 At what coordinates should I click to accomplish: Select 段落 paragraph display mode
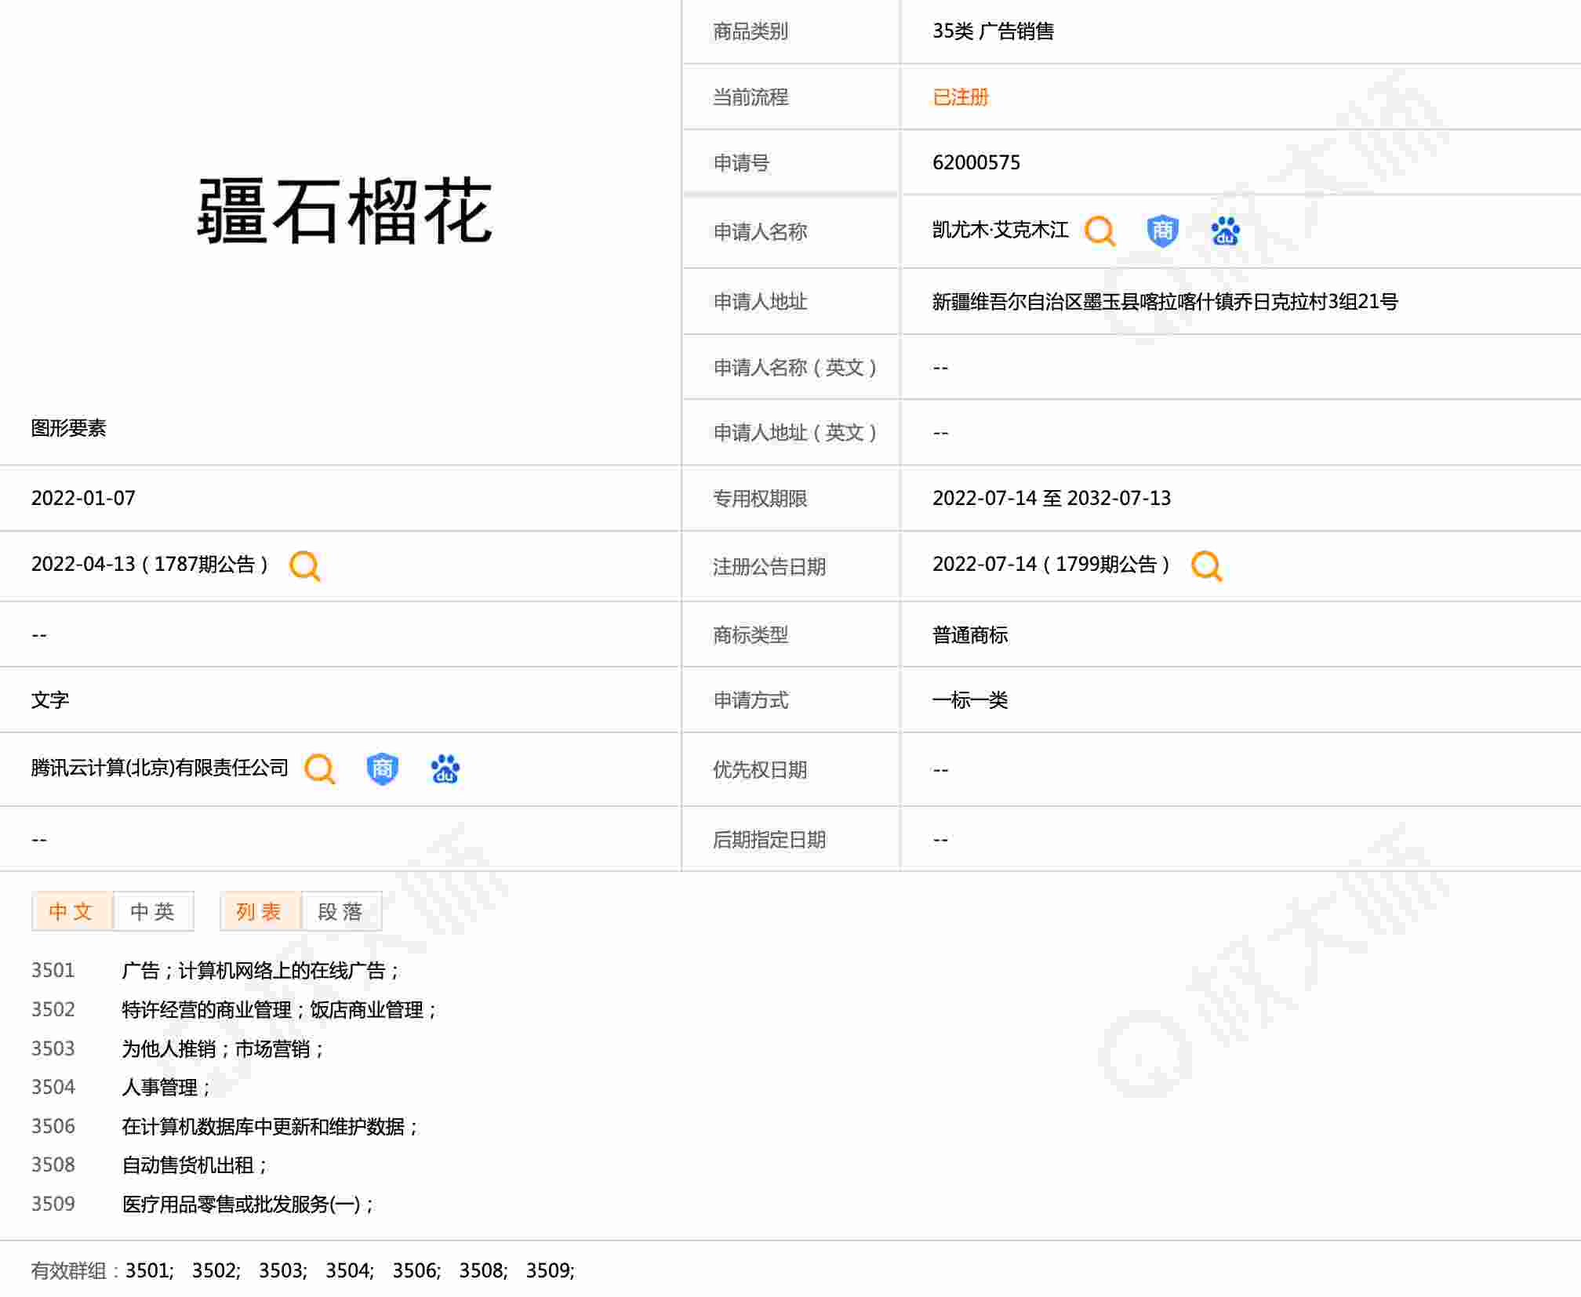(341, 911)
